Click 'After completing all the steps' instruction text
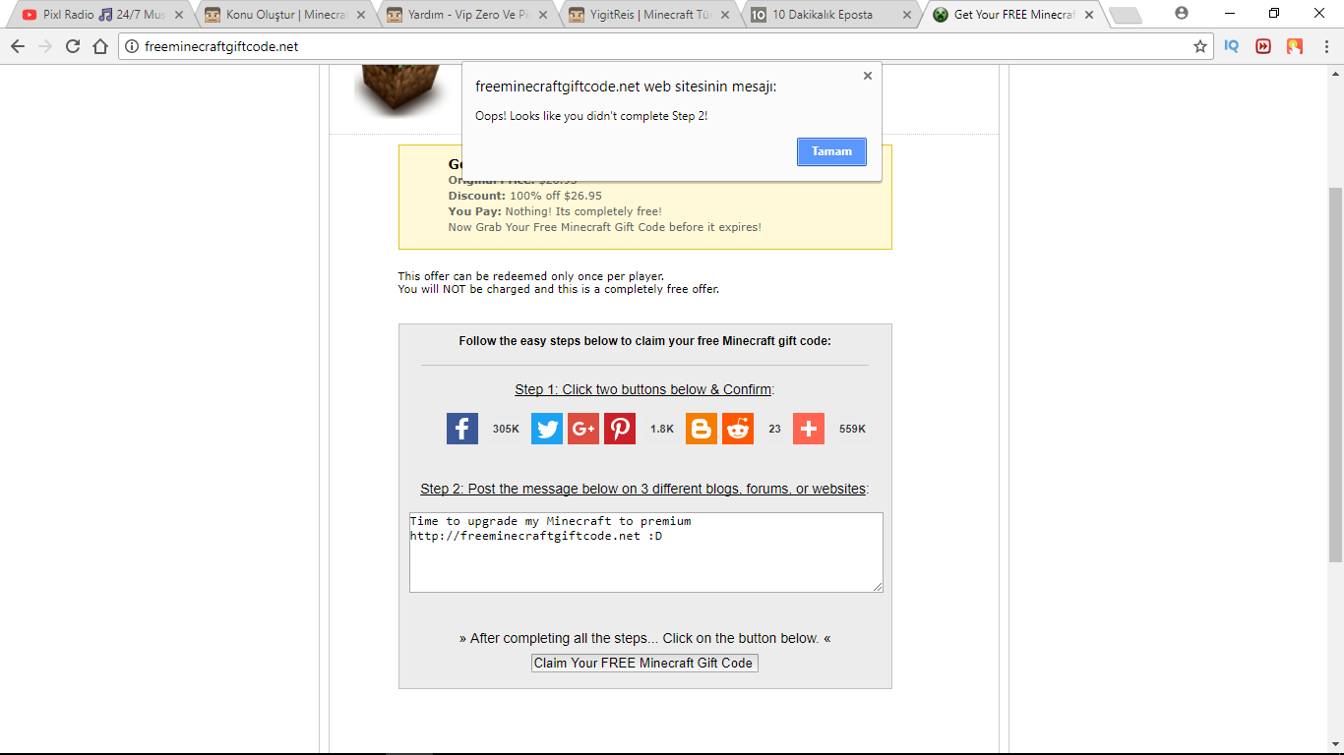This screenshot has width=1344, height=755. pyautogui.click(x=644, y=638)
